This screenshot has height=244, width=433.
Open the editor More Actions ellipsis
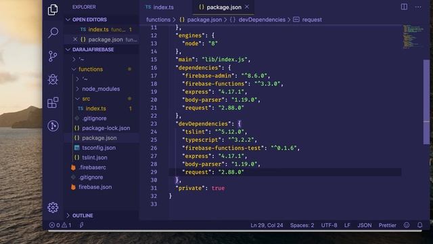point(418,7)
